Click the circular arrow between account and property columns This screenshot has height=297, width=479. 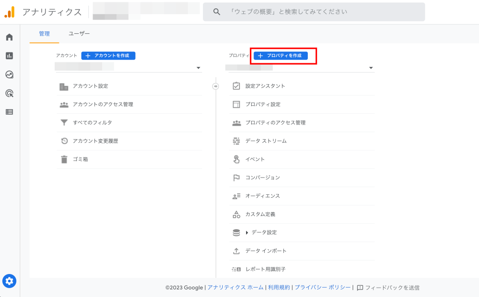(215, 86)
